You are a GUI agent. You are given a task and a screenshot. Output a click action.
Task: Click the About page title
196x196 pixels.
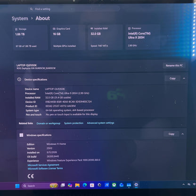(x=43, y=18)
